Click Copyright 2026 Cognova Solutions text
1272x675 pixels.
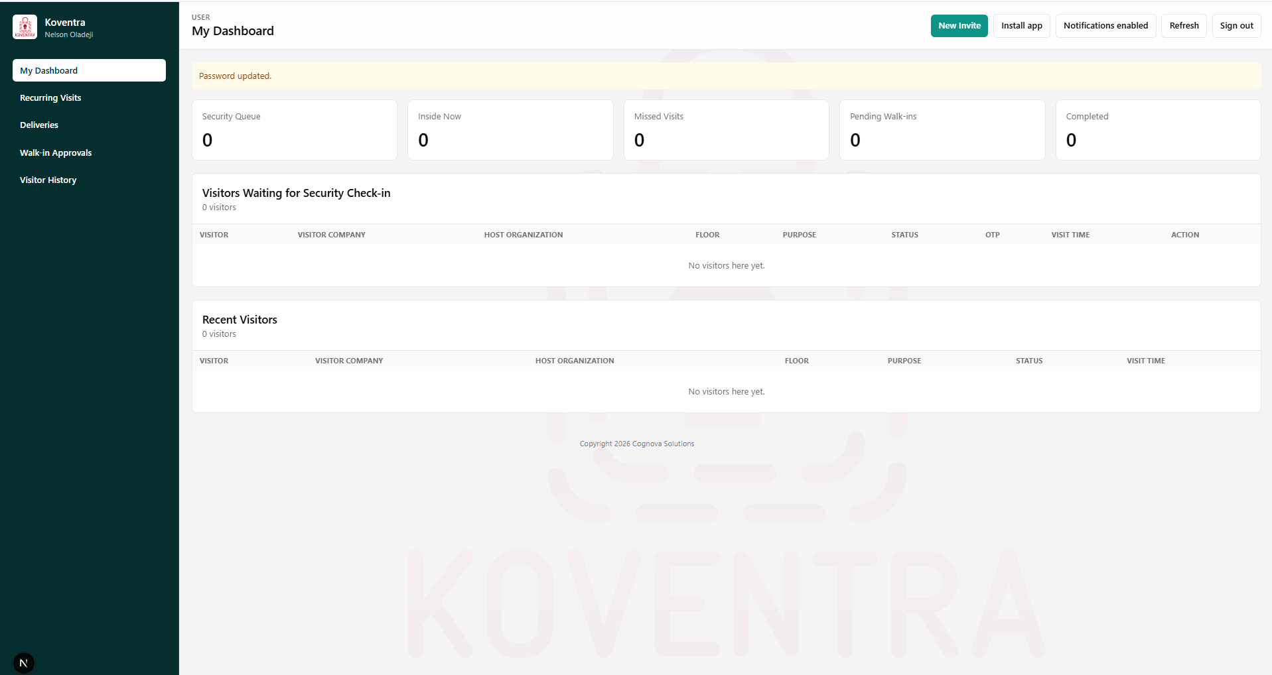637,444
